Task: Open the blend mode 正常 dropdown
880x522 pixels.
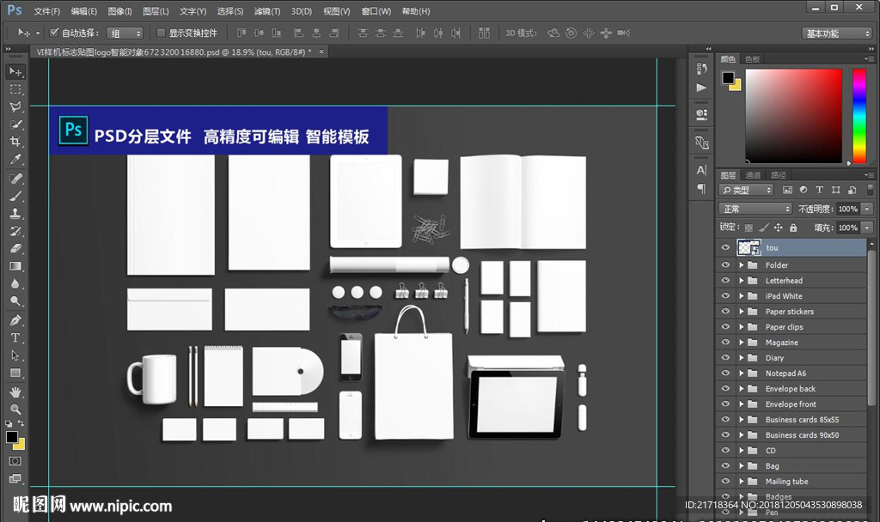Action: tap(755, 209)
